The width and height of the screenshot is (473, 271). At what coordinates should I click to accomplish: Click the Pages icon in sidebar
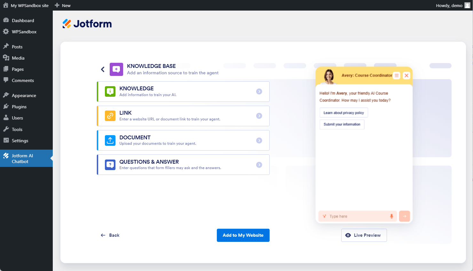(6, 69)
